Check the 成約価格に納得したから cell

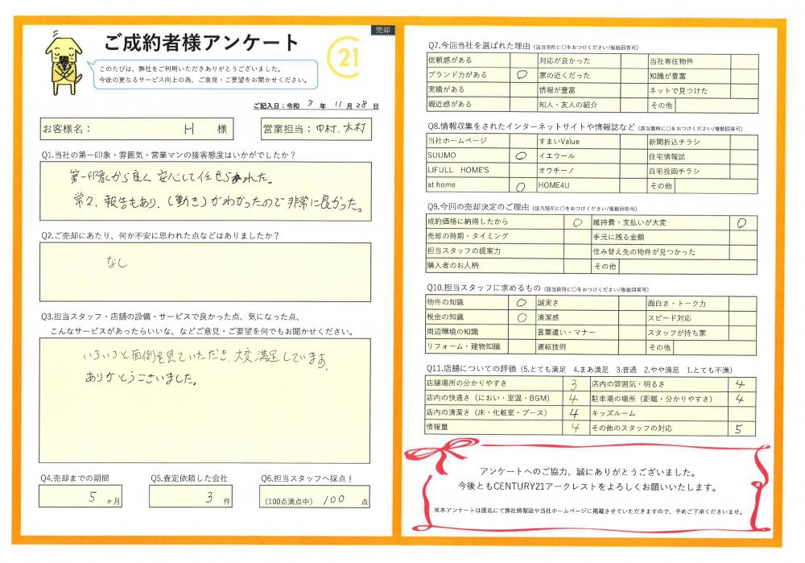tap(576, 221)
